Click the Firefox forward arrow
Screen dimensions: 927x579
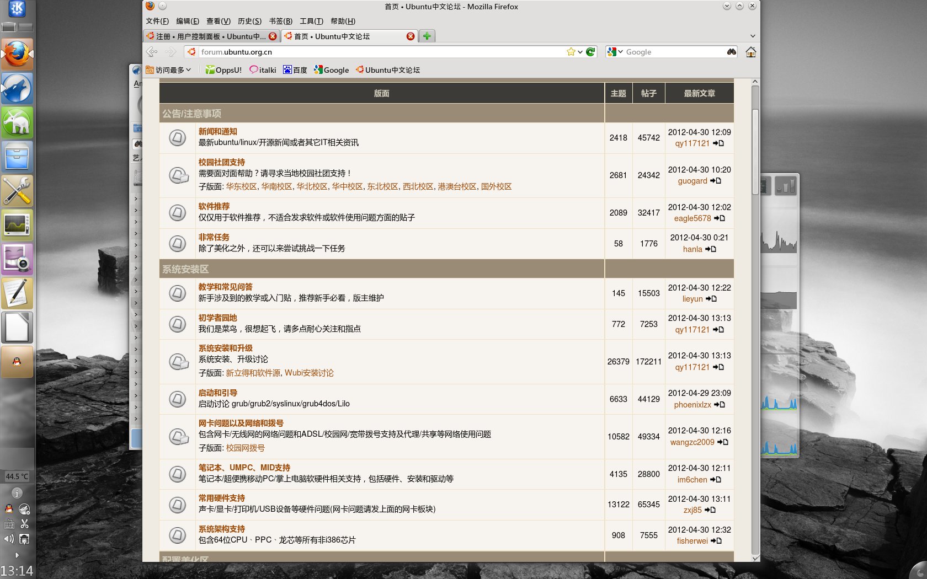[x=171, y=52]
